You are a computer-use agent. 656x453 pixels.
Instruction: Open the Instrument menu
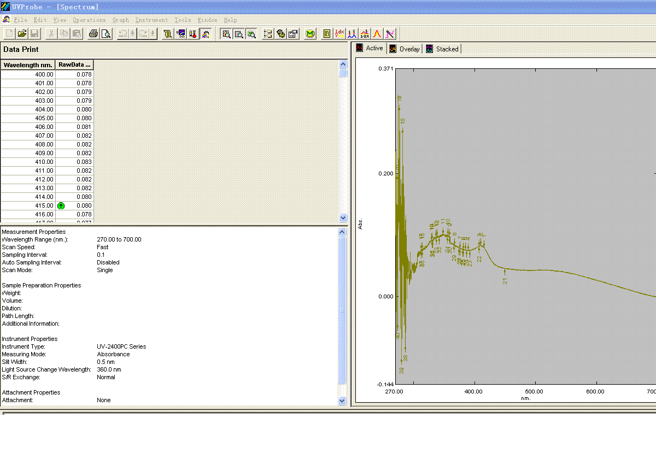[x=151, y=20]
